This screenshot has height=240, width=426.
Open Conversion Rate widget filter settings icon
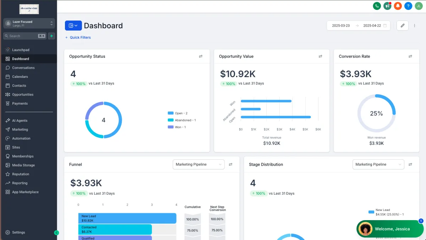[x=410, y=56]
